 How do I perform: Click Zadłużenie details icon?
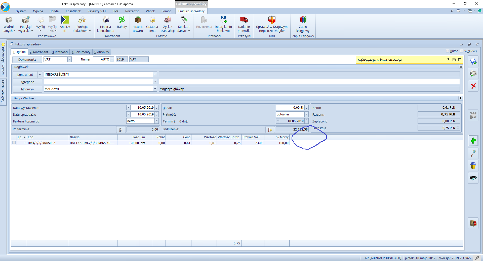tap(270, 129)
